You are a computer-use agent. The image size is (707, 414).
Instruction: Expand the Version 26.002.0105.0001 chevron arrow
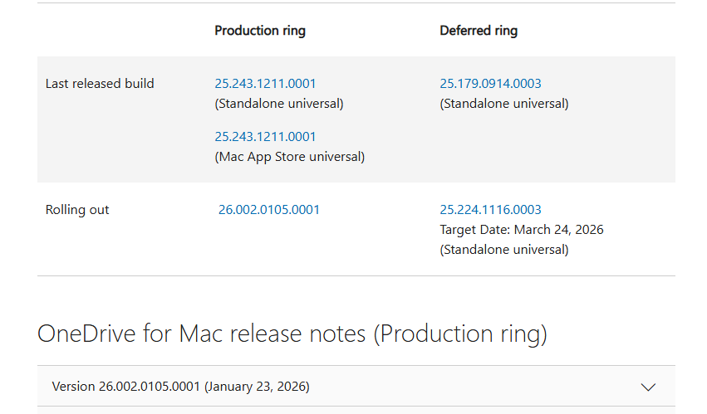649,387
